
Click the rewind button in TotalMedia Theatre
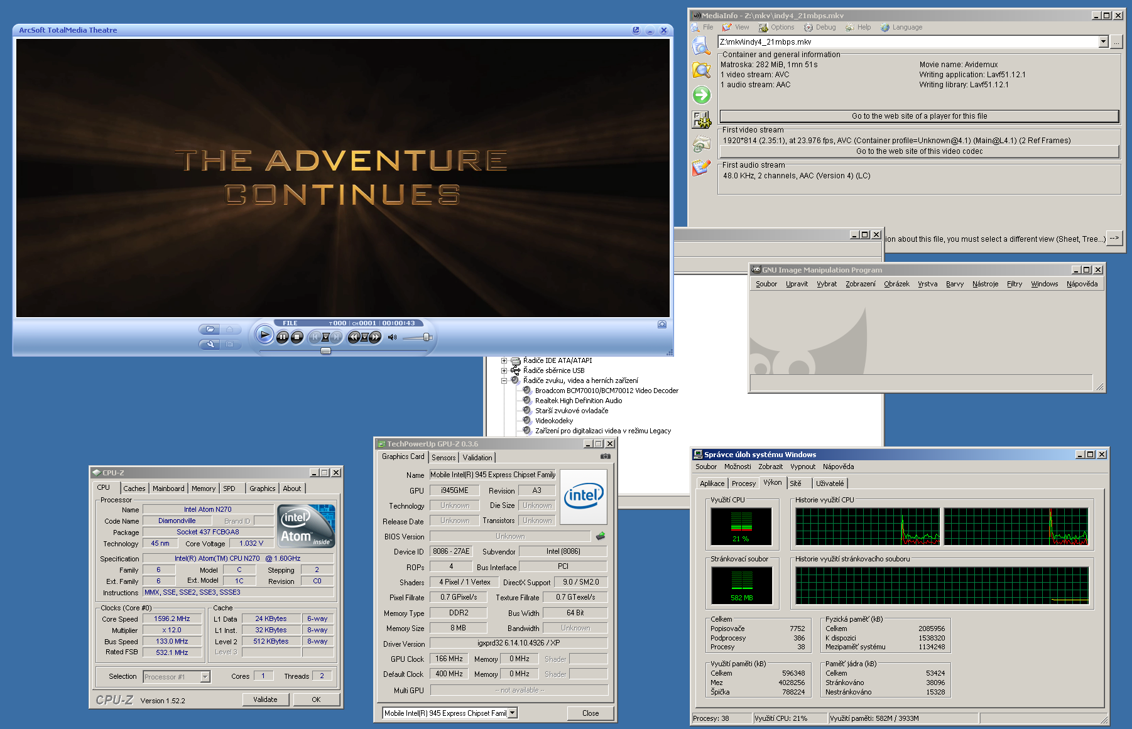coord(354,337)
